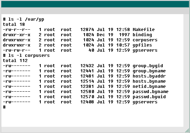Click the time 12:58 on Makefile row

tap(123, 30)
